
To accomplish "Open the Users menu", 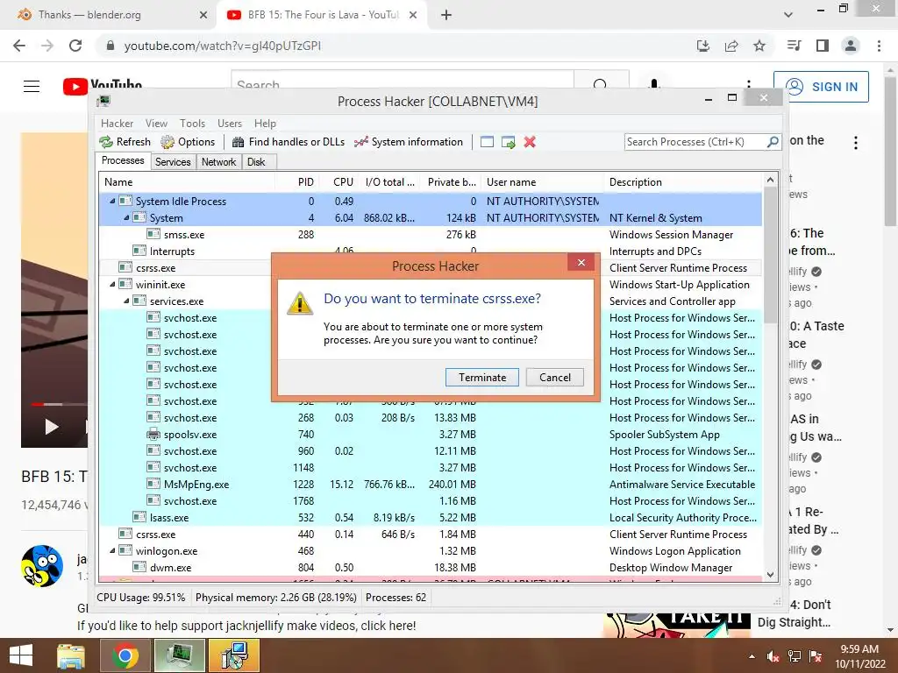I will click(x=229, y=123).
